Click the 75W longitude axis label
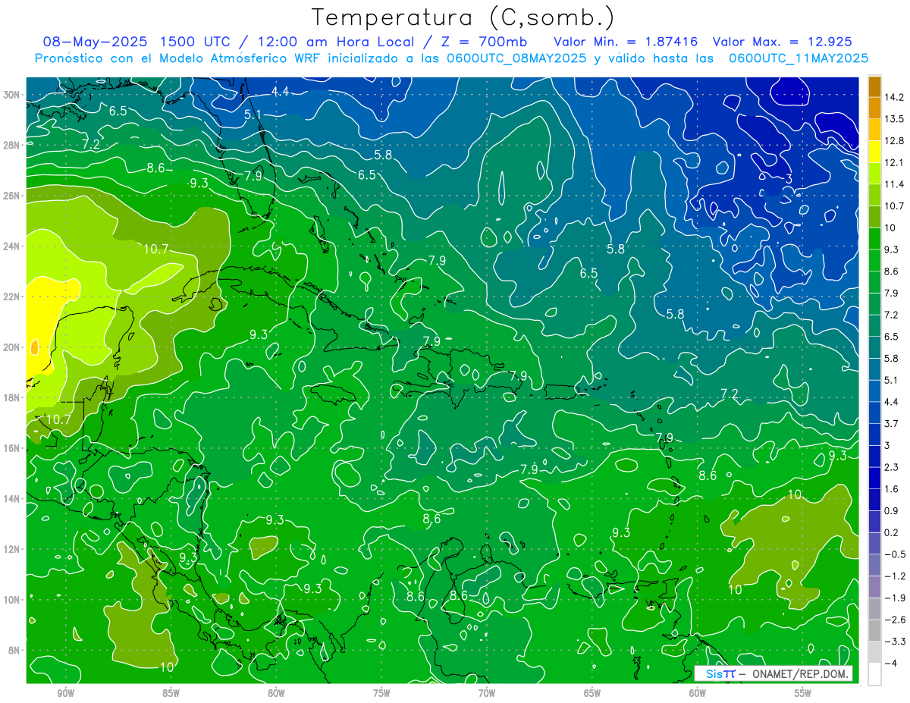Viewport: 910px width, 703px height. [x=381, y=694]
